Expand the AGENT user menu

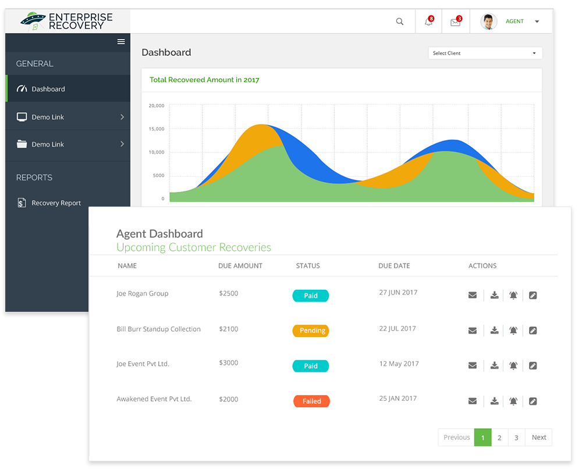coord(537,22)
